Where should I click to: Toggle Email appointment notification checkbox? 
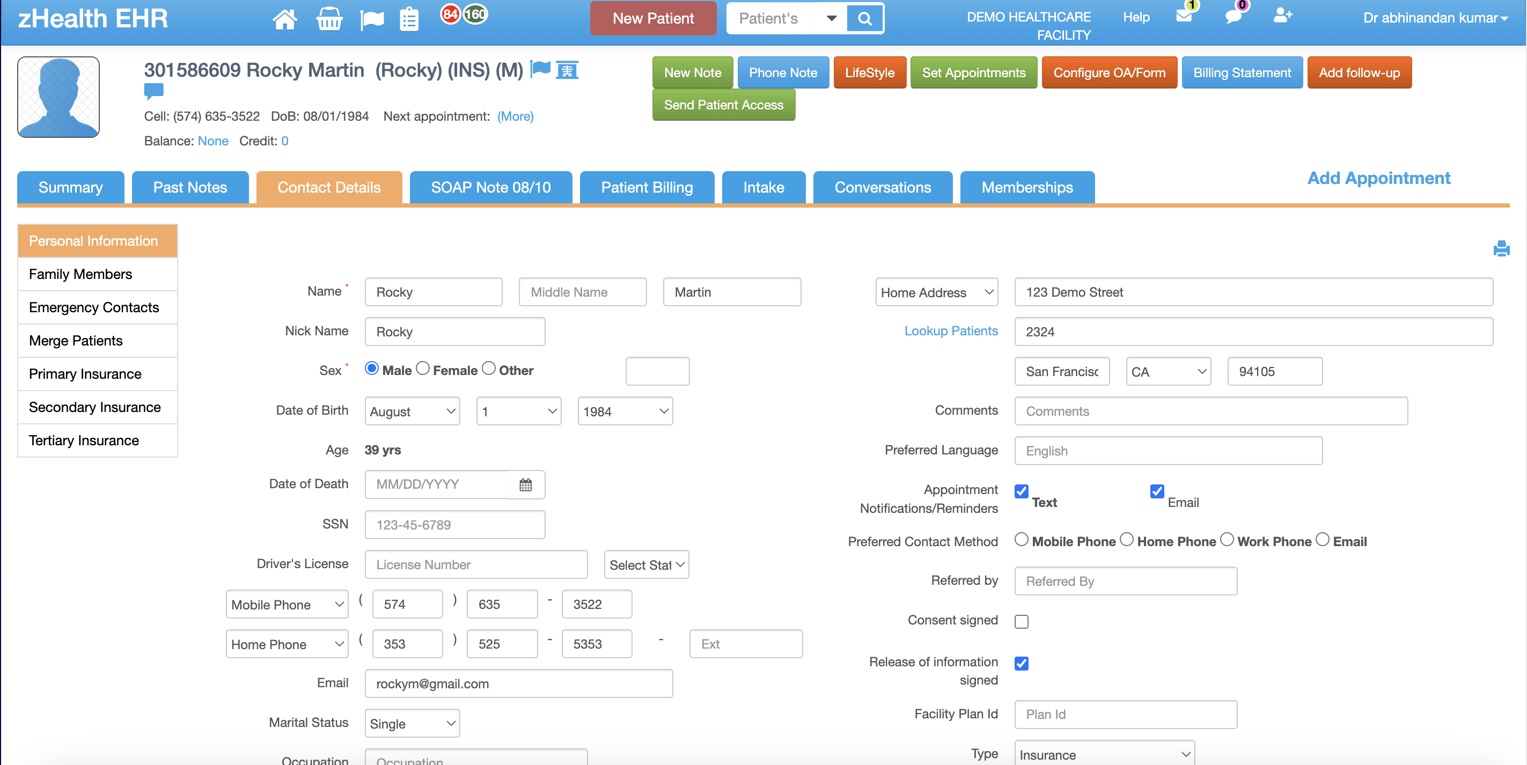click(1157, 491)
